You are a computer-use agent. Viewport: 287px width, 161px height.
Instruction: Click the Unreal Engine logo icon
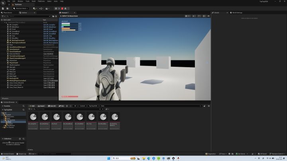point(3,3)
